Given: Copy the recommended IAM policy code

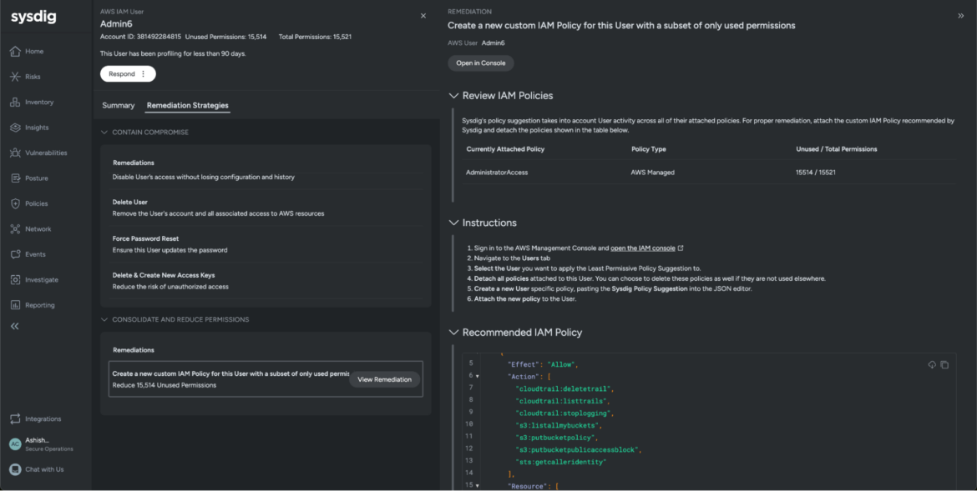Looking at the screenshot, I should click(x=944, y=364).
